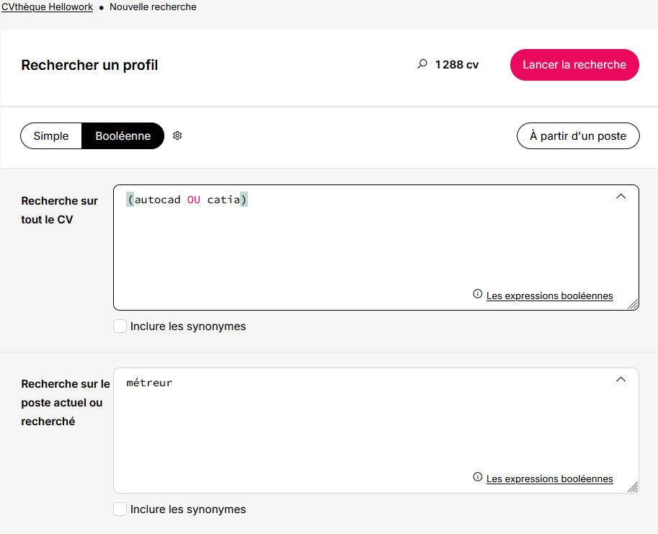The image size is (658, 534).
Task: Grab the resize handle of the métreur textarea
Action: [633, 487]
